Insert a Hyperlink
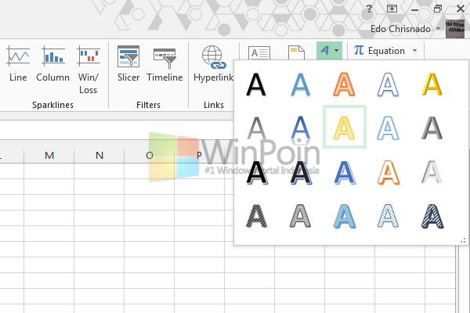Screen dimensions: 470x313 pyautogui.click(x=213, y=64)
